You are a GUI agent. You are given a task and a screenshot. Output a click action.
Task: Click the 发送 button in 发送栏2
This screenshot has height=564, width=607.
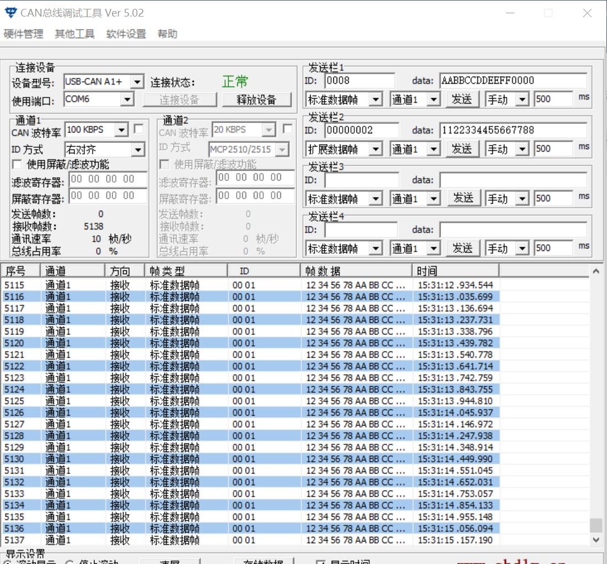tap(462, 149)
